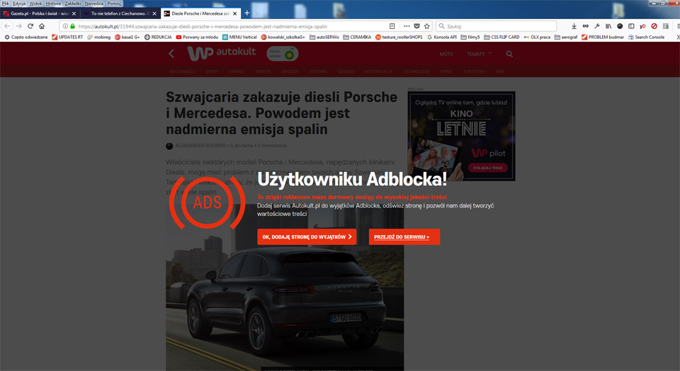Click the glasses extension icon
This screenshot has height=371, width=680.
586,26
